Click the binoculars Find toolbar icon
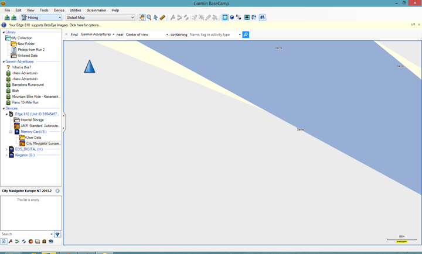 [262, 18]
